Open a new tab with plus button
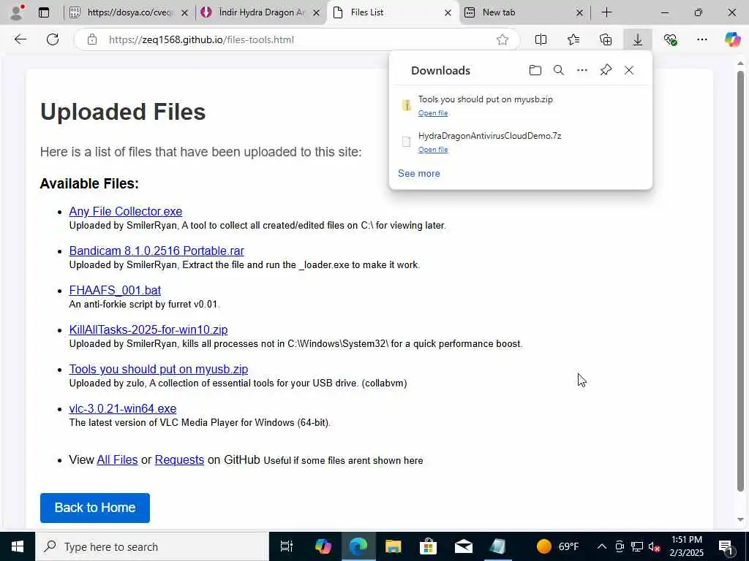749x561 pixels. pos(606,12)
